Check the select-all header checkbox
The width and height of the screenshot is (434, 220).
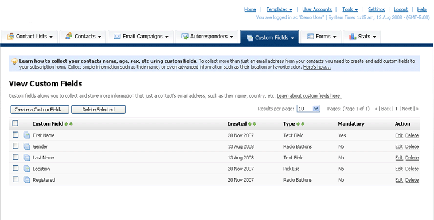15,123
